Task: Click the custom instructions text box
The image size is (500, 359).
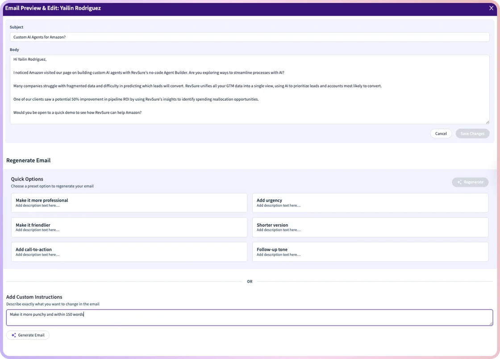Action: (x=250, y=317)
